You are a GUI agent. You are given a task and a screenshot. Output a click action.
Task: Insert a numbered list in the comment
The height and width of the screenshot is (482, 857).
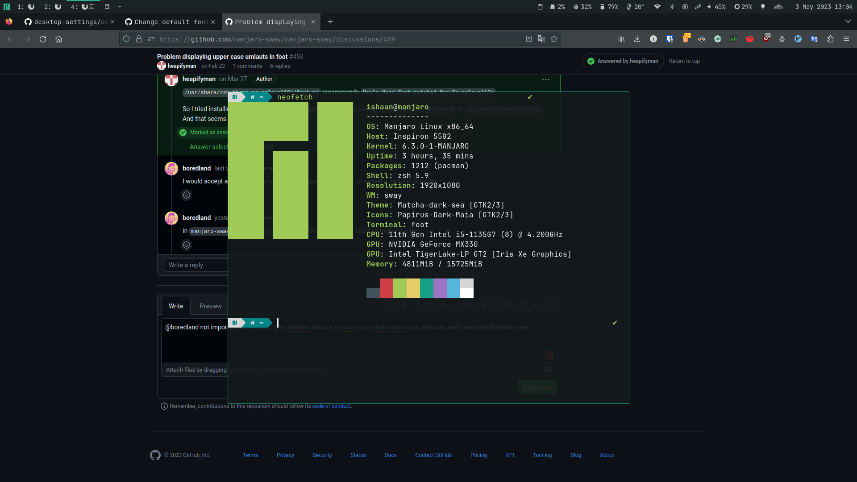point(483,305)
